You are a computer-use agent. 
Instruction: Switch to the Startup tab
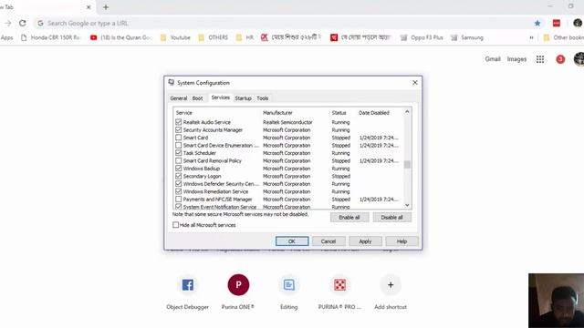244,98
